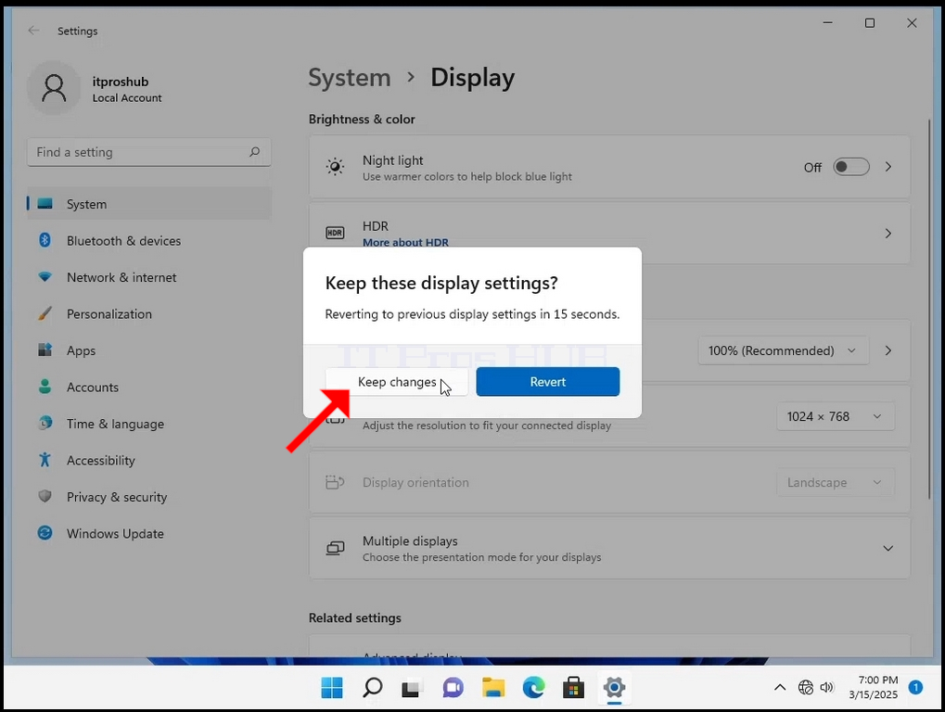This screenshot has width=945, height=712.
Task: Click the Time & language globe icon
Action: click(45, 424)
